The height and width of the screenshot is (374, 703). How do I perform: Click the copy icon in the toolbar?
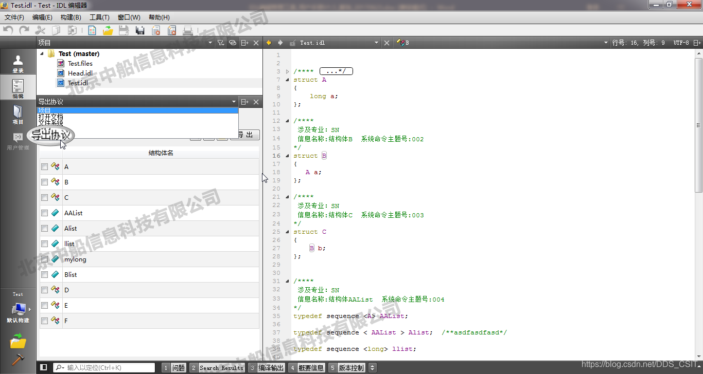pos(56,30)
